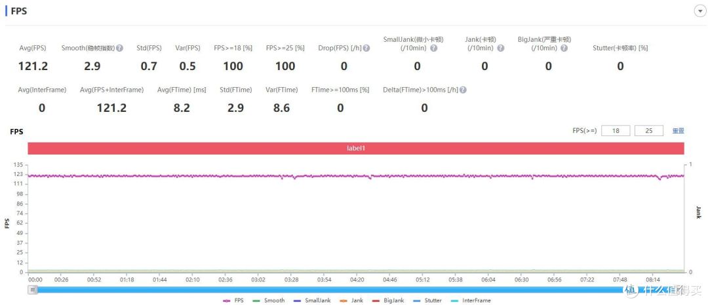The height and width of the screenshot is (305, 708).
Task: Open help icon for SmallJank (/10min)
Action: click(433, 48)
